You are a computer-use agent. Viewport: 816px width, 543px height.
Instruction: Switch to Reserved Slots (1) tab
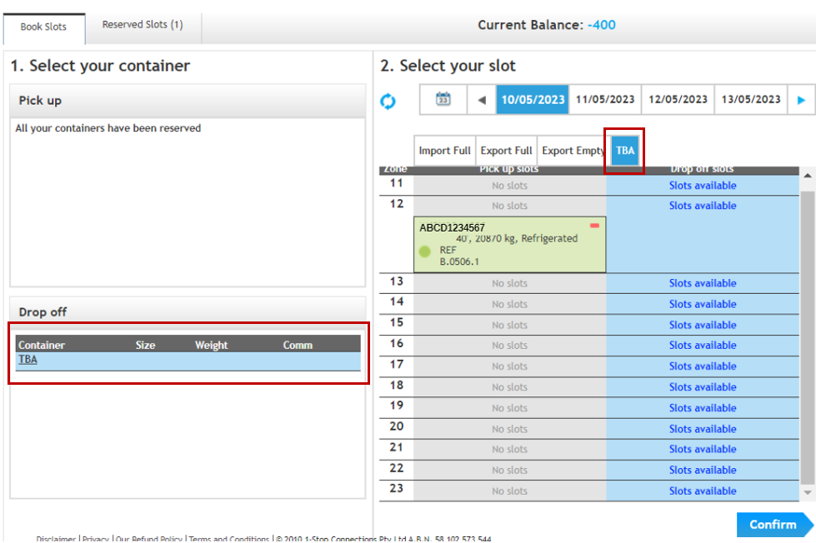coord(143,25)
